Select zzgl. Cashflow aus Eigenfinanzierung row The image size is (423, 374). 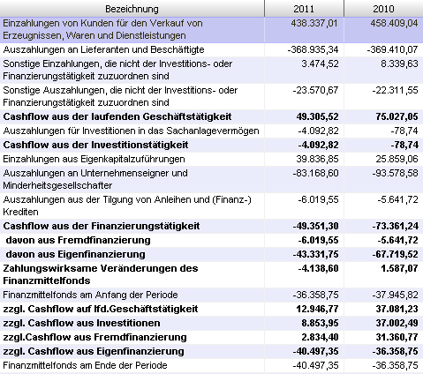coord(211,351)
